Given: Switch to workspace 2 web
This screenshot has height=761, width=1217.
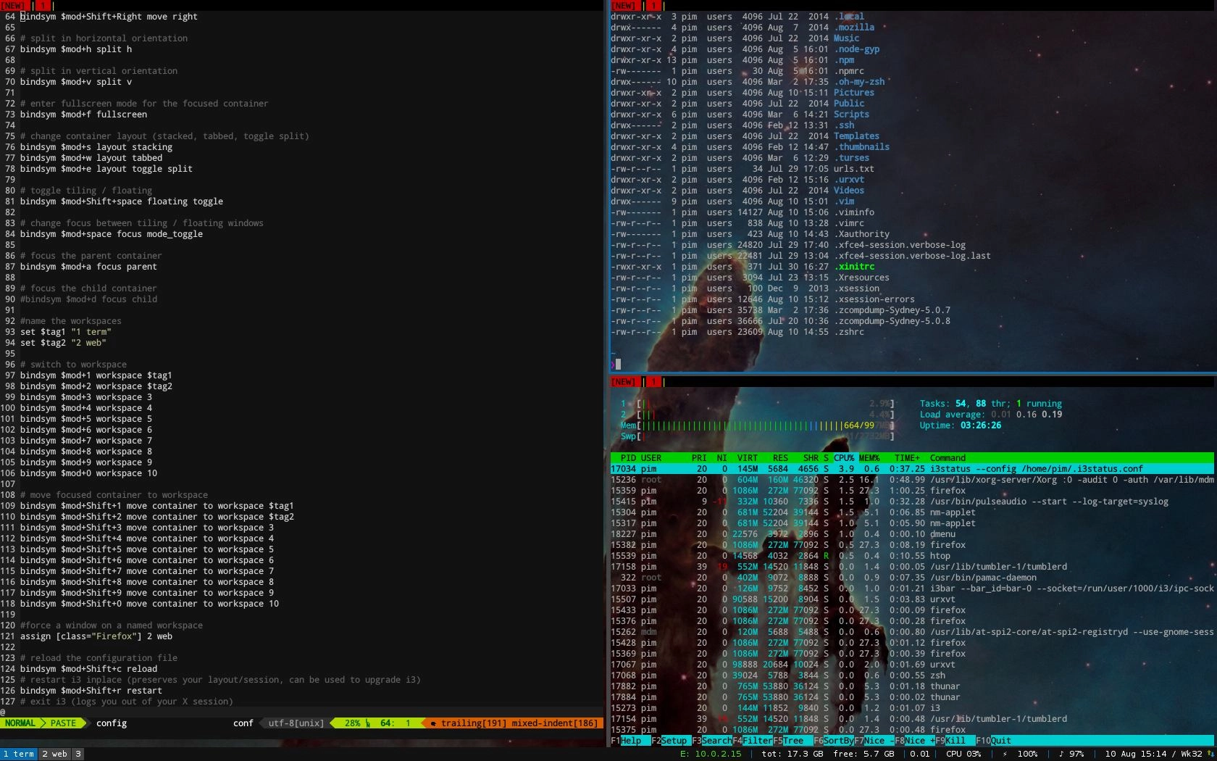Looking at the screenshot, I should click(x=55, y=754).
